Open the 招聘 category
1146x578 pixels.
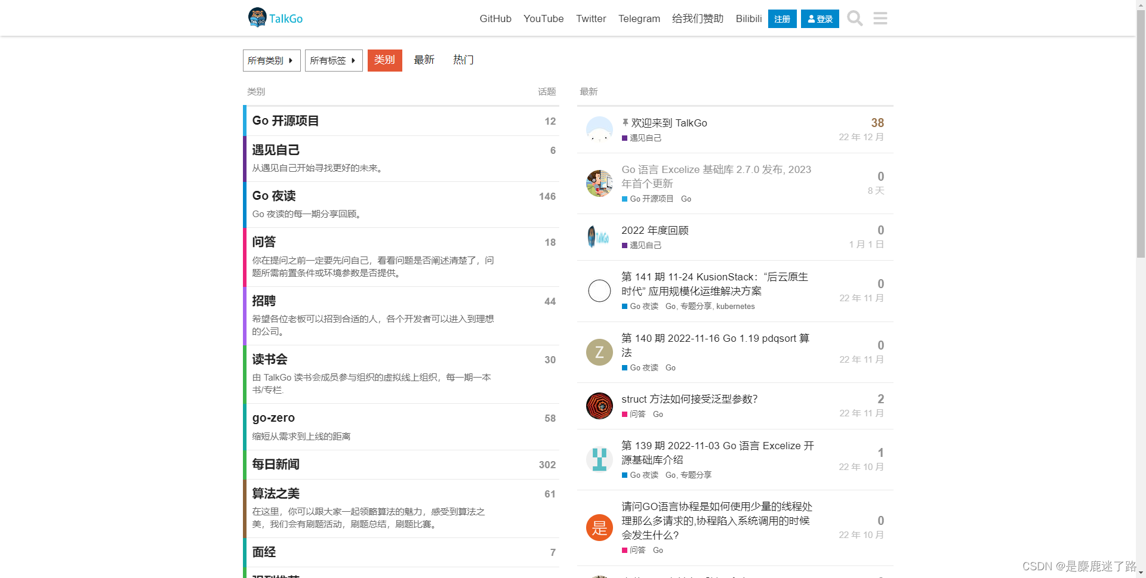pyautogui.click(x=264, y=301)
